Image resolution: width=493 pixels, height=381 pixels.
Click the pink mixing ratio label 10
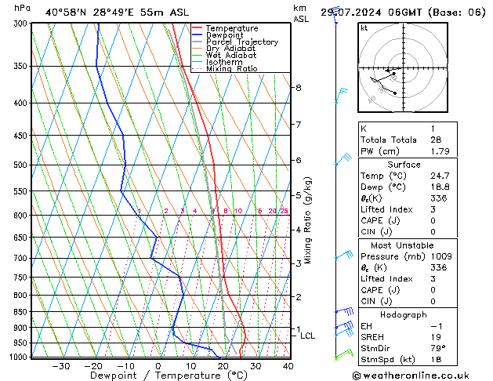pos(238,211)
